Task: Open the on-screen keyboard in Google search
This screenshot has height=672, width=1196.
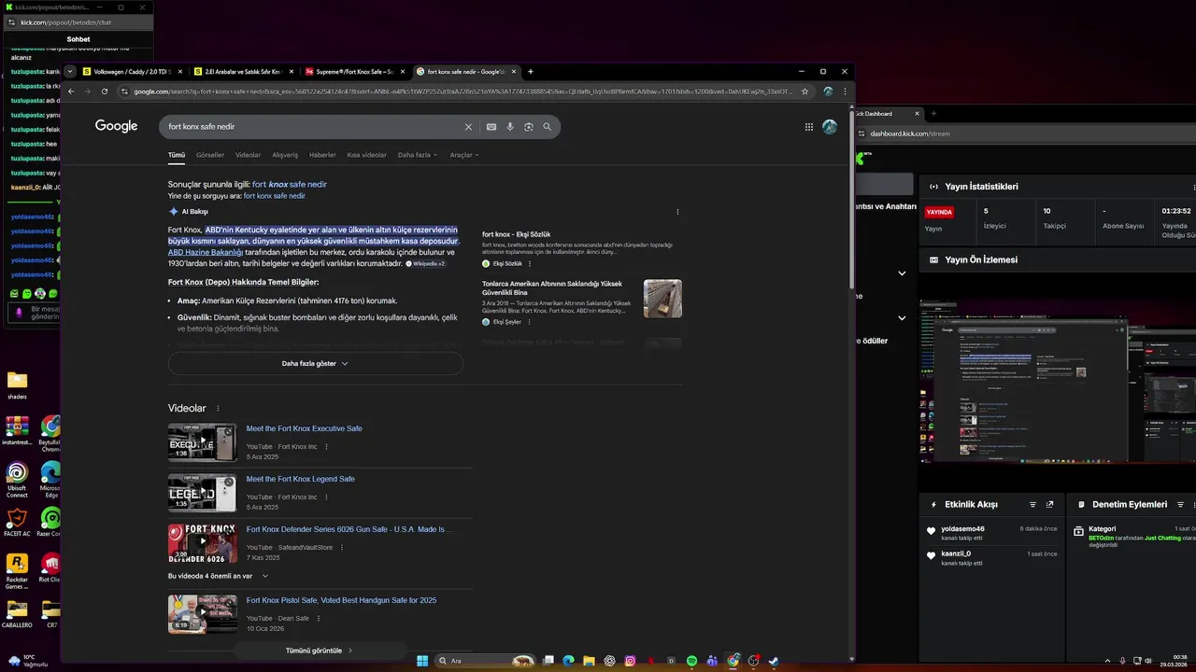Action: pos(491,127)
